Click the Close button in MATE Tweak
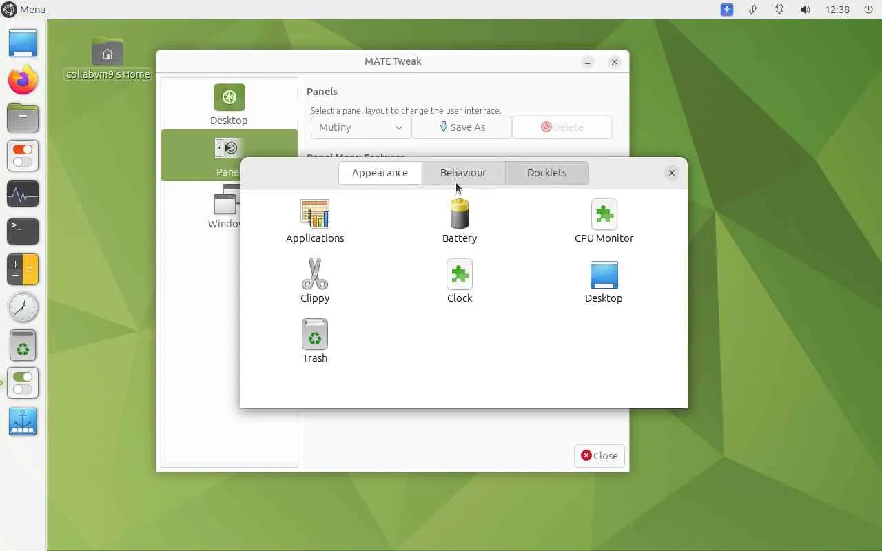The width and height of the screenshot is (882, 551). 599,456
